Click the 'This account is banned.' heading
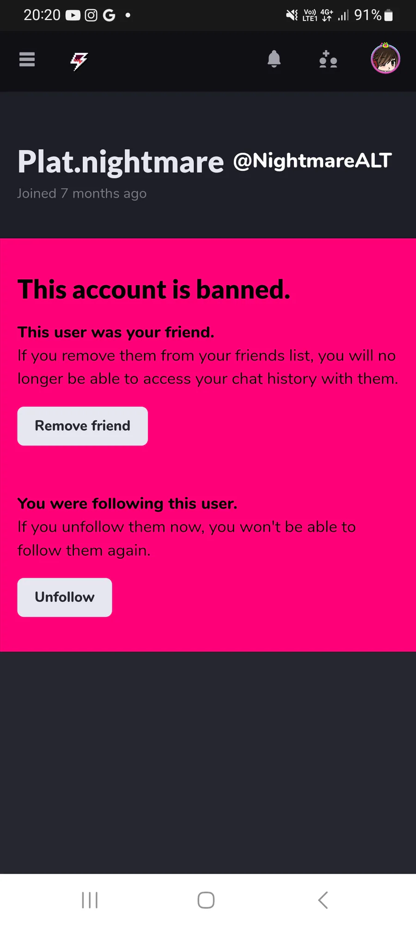 click(154, 290)
